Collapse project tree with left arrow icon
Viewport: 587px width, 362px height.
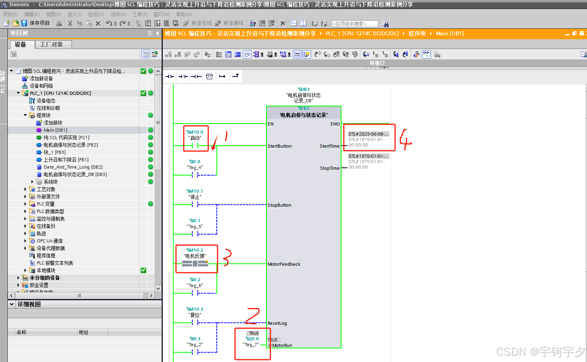(157, 33)
